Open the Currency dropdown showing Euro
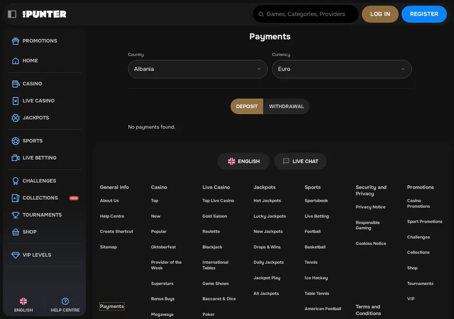This screenshot has height=319, width=454. [341, 69]
